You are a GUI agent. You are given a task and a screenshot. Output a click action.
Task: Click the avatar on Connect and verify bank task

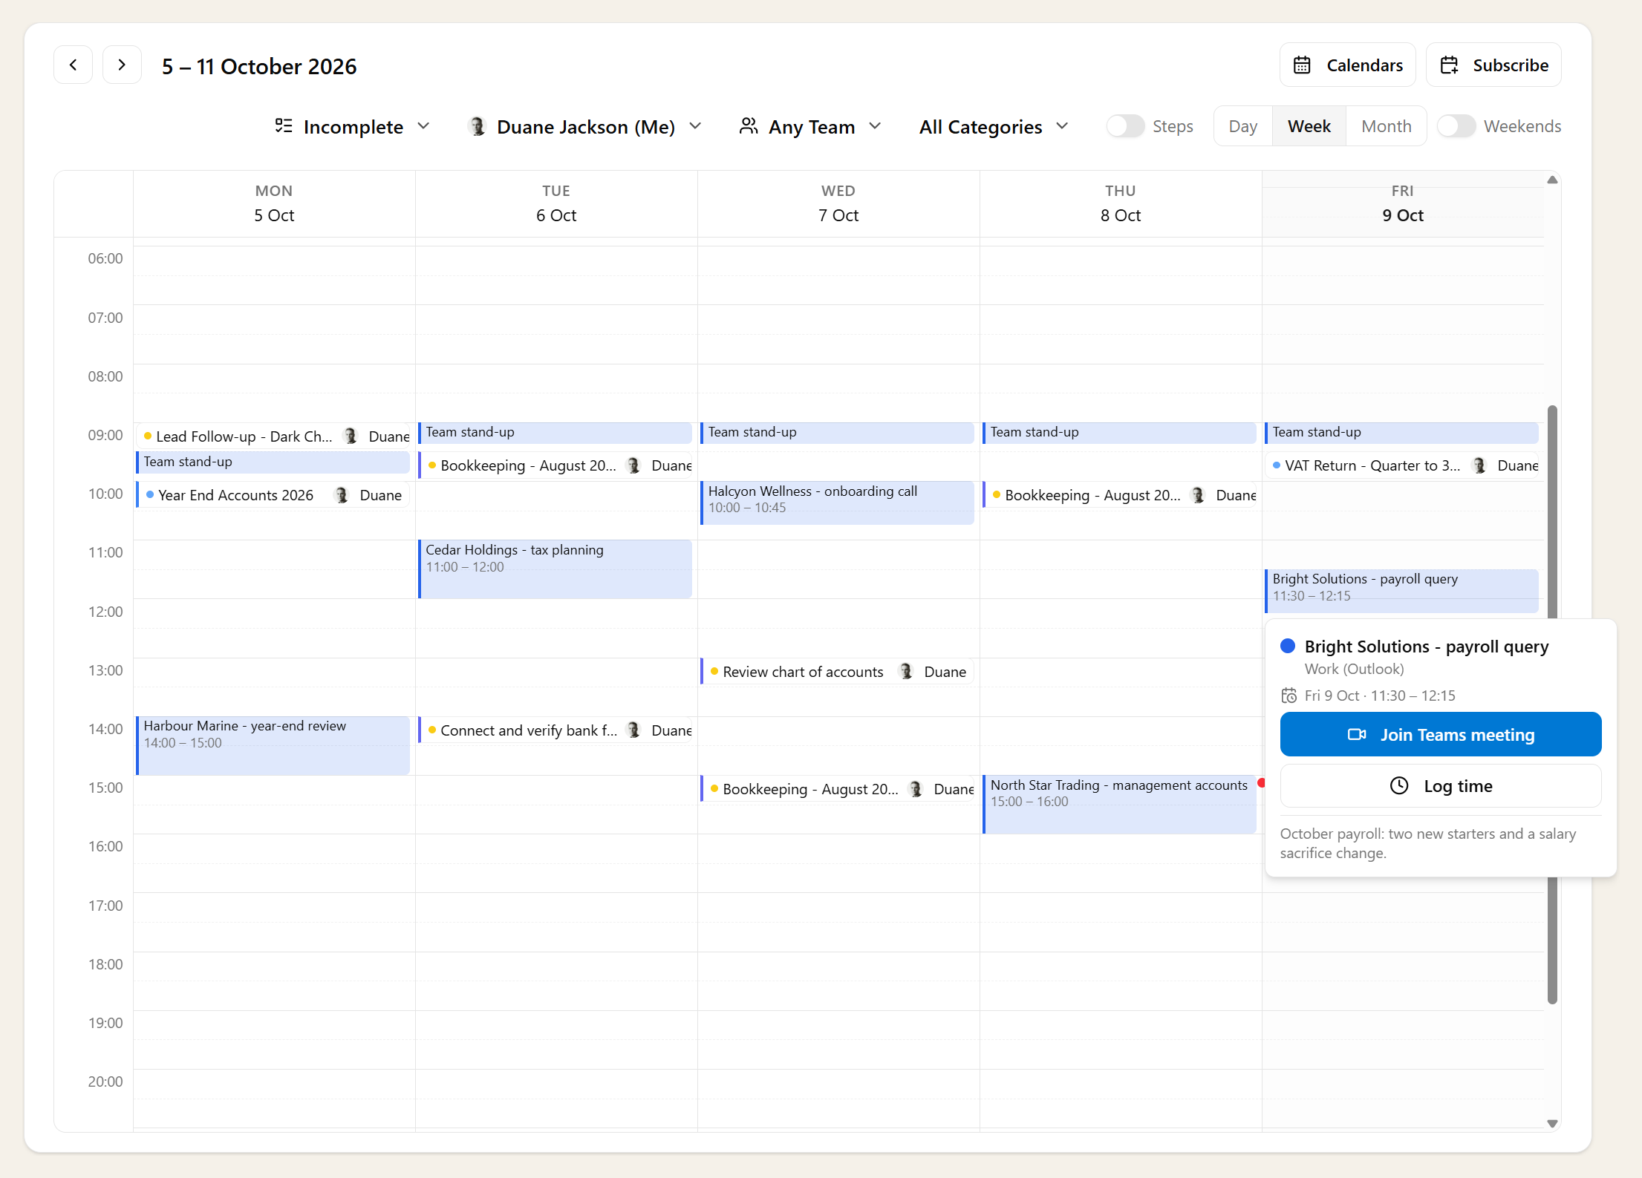[633, 730]
